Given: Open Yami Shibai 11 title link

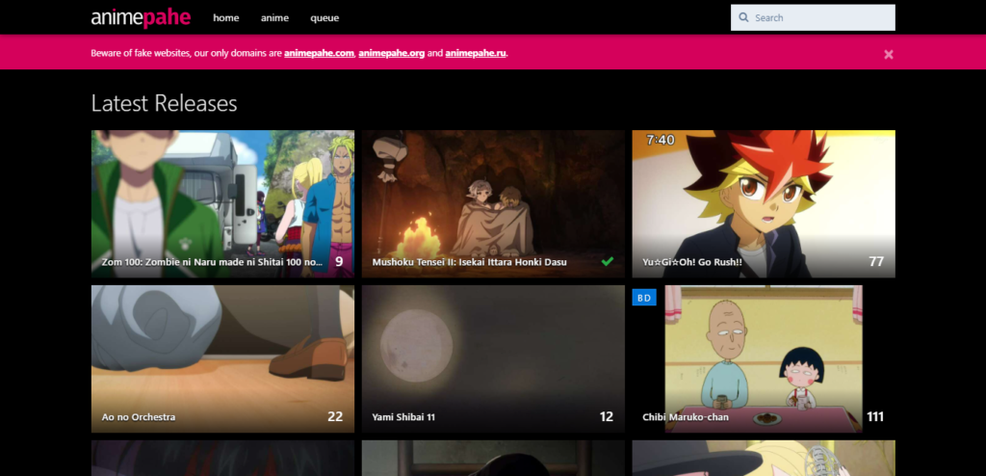Looking at the screenshot, I should click(x=403, y=417).
